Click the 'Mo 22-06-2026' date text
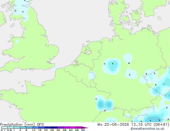Viewport: 170px width, 131px height. pyautogui.click(x=113, y=125)
